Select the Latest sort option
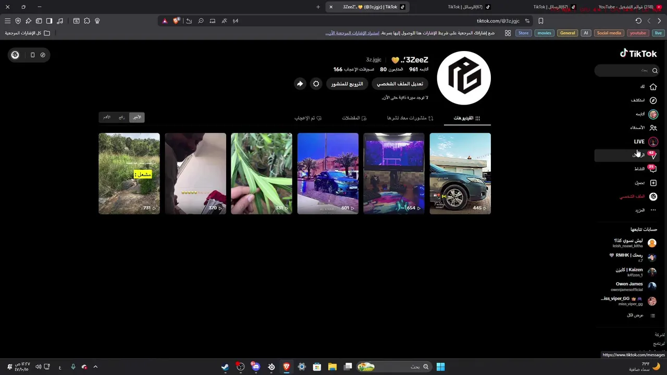This screenshot has width=667, height=375. coord(137,117)
